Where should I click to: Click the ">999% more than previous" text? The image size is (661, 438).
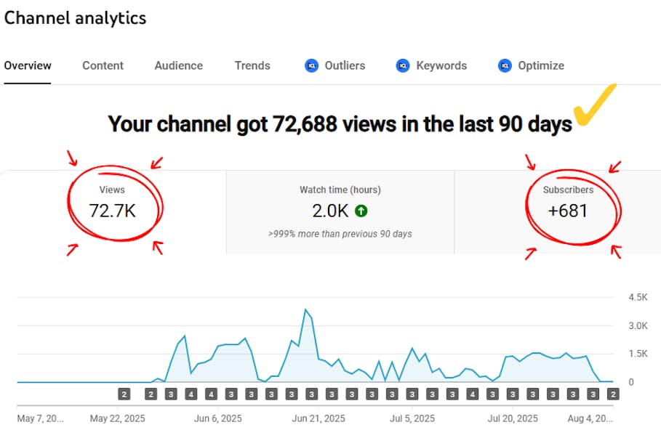tap(340, 234)
